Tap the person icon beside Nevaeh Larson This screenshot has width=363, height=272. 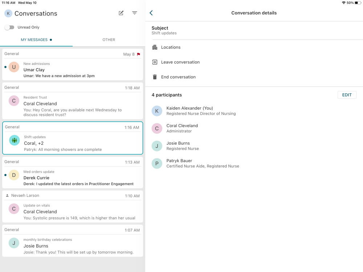tap(7, 195)
